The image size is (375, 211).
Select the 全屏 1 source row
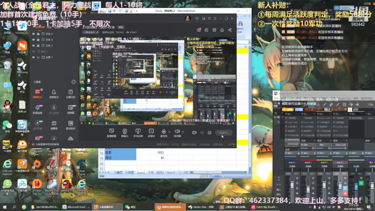54,57
